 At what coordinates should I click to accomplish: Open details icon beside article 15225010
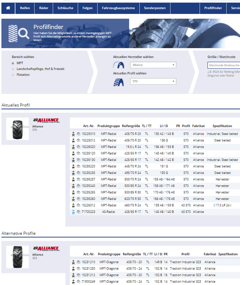(x=78, y=134)
